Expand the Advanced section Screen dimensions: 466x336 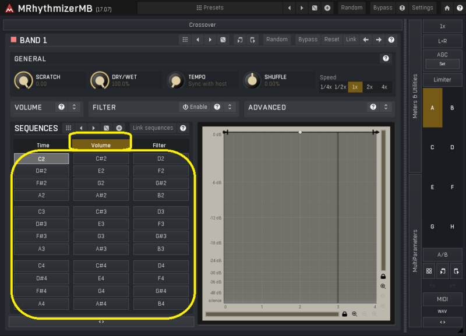pos(386,107)
